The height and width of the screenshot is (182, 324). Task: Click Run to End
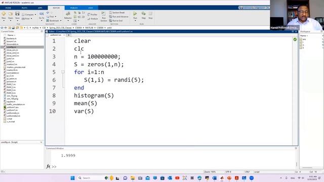tap(116, 21)
